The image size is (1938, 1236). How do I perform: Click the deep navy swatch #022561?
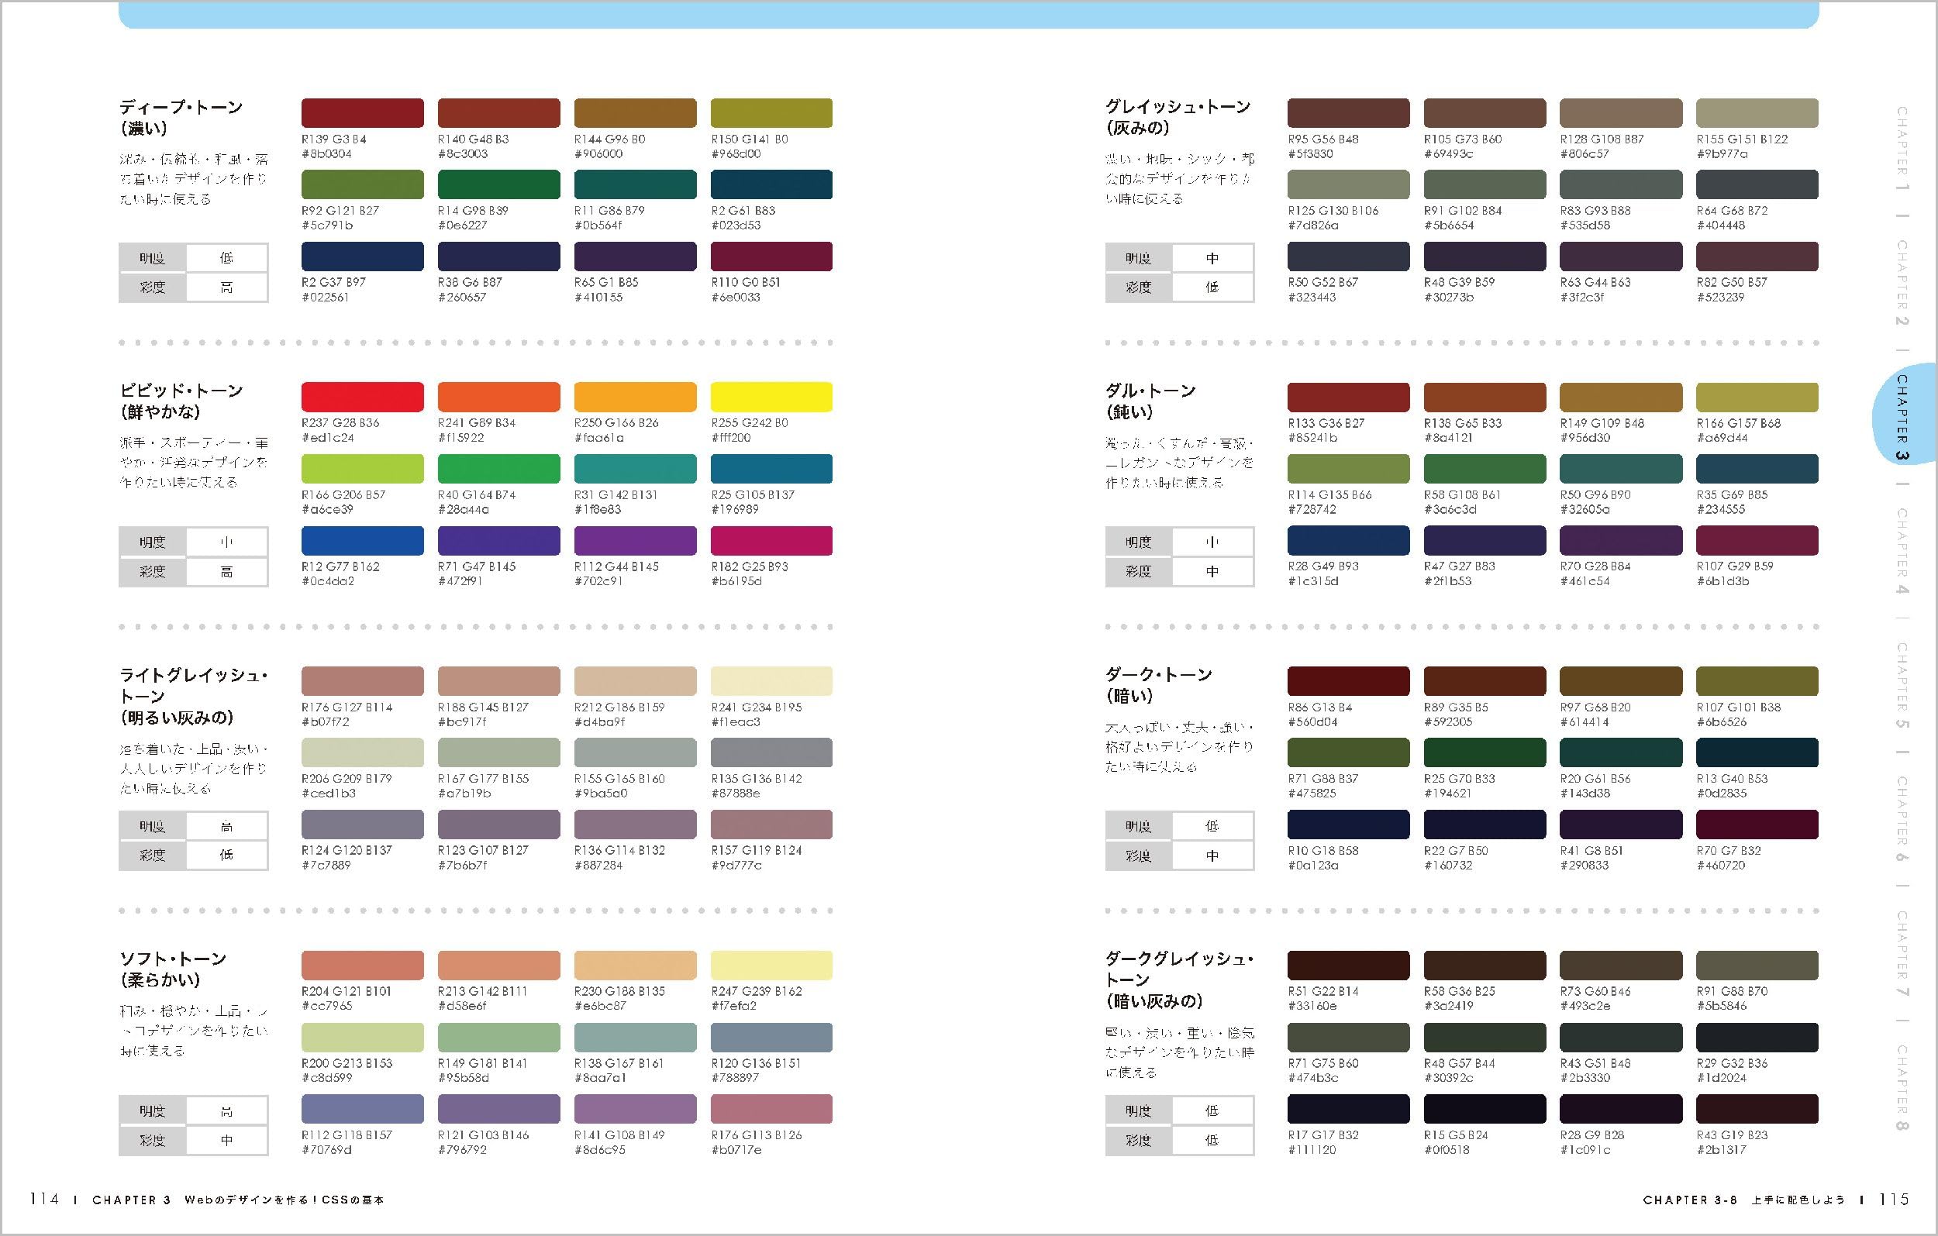[362, 256]
